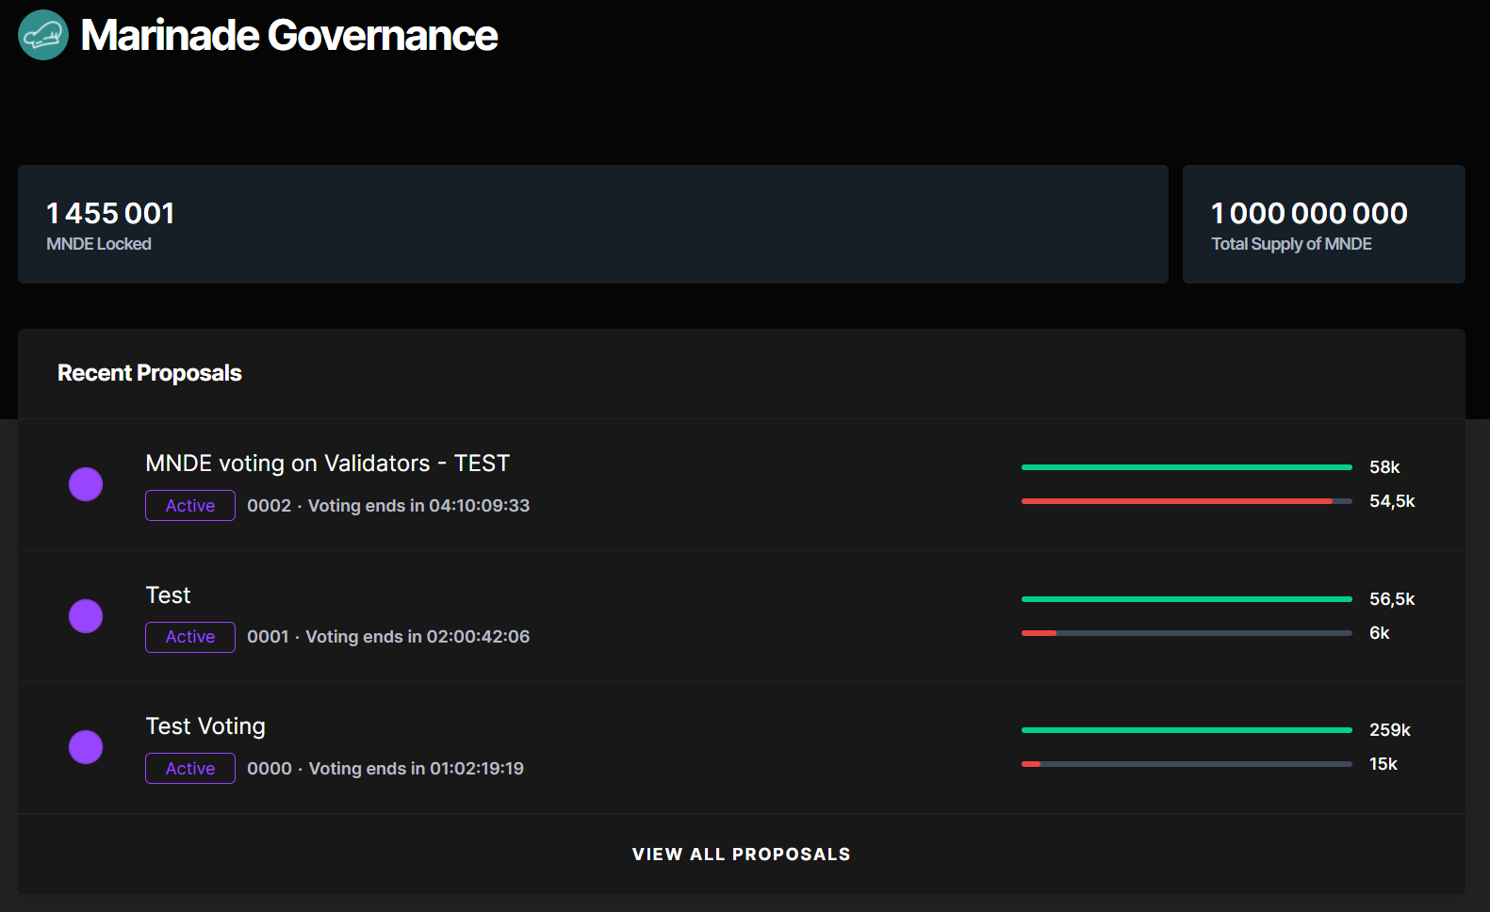Click the 259k vote count
Screen dimensions: 1490x912
point(1390,730)
